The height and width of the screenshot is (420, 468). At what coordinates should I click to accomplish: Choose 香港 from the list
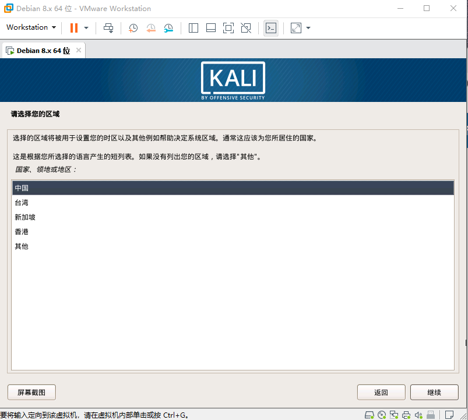(233, 232)
